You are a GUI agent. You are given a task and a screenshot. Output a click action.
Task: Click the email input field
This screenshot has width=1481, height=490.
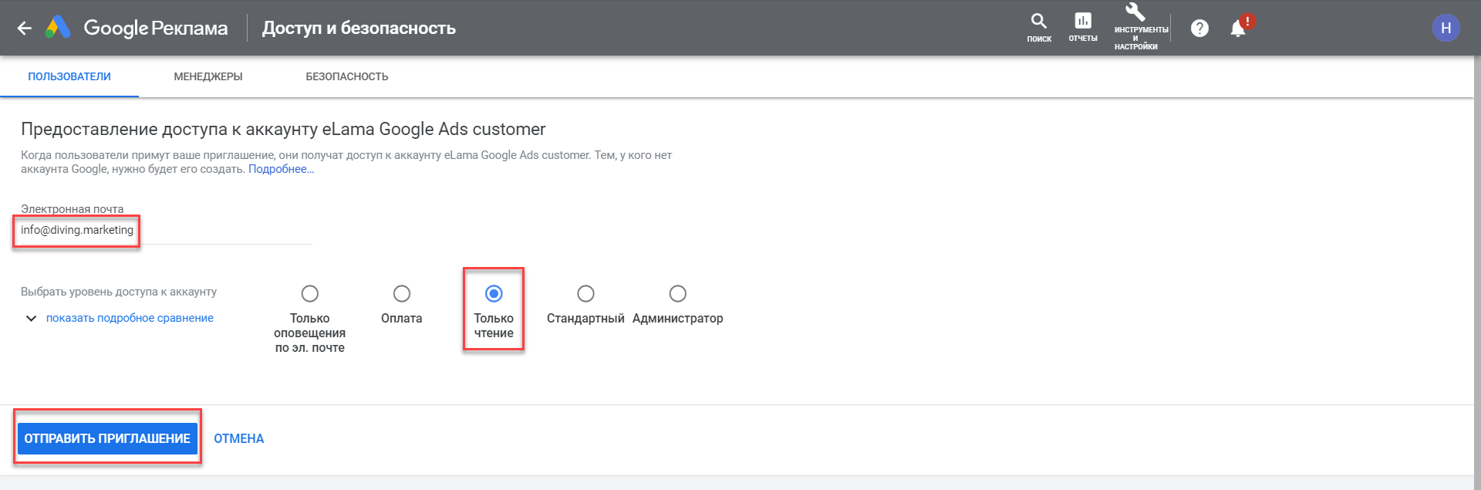[166, 230]
